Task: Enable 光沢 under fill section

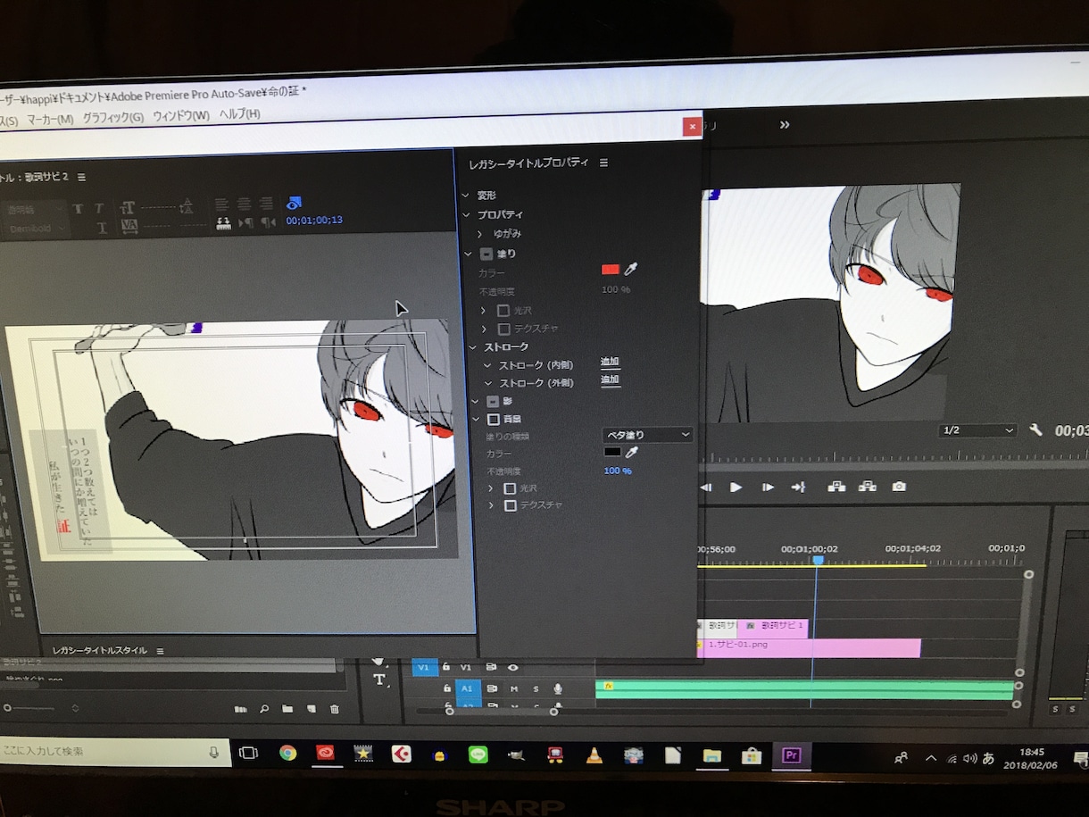Action: point(503,311)
